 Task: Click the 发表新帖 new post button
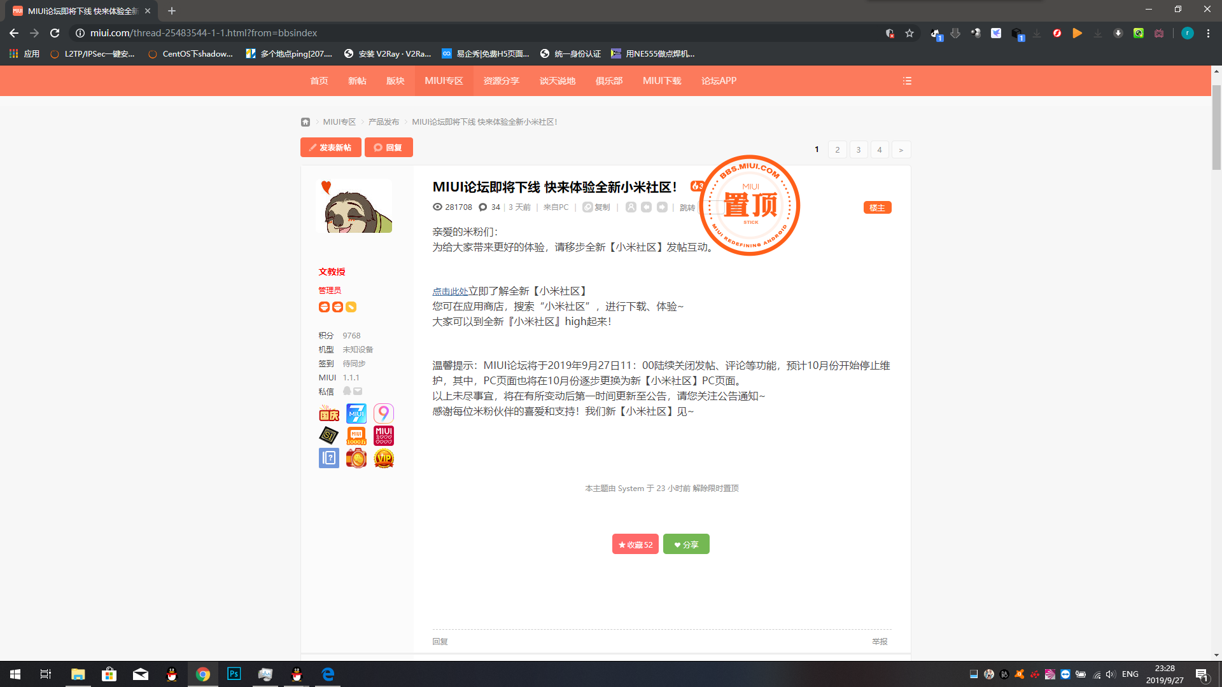(x=330, y=148)
